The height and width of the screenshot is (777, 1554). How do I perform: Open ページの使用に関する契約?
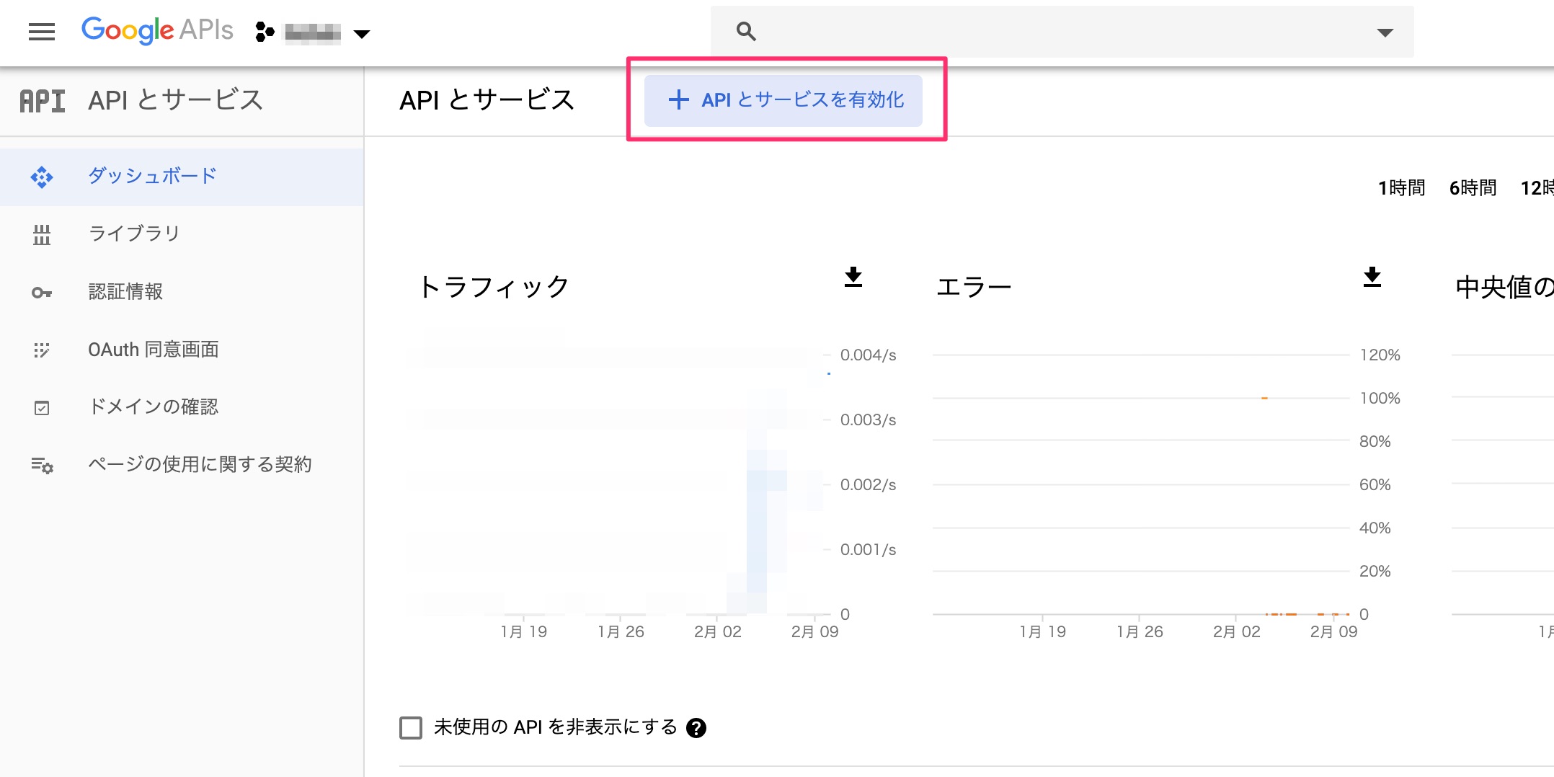[x=199, y=464]
